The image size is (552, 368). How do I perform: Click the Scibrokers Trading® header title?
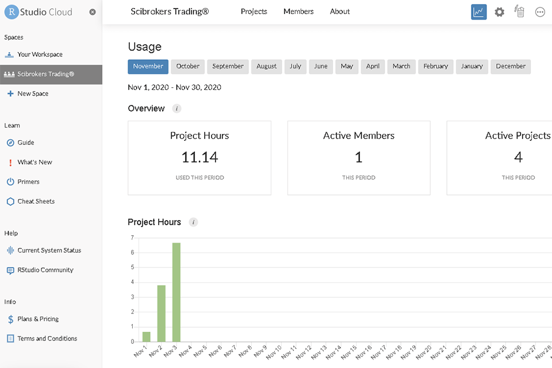tap(170, 11)
